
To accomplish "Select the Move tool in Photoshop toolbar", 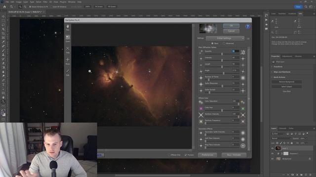I will tap(3, 16).
